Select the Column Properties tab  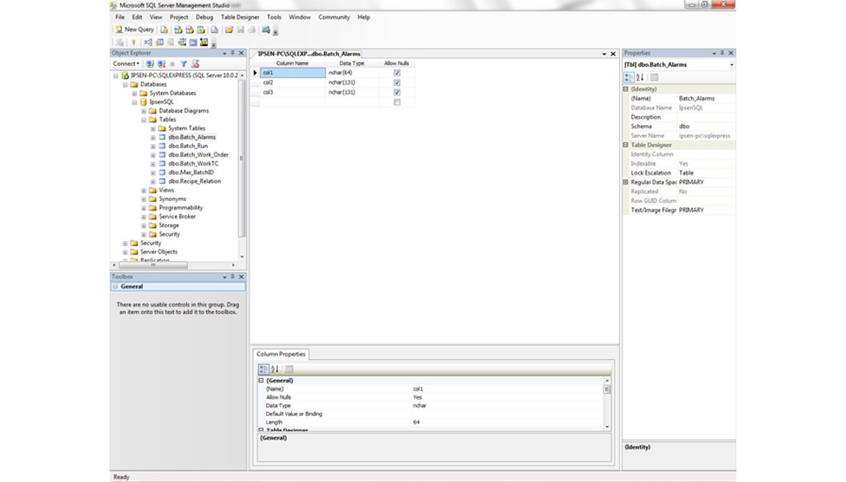point(280,354)
